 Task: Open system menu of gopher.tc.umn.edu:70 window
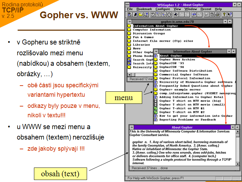click(129, 21)
